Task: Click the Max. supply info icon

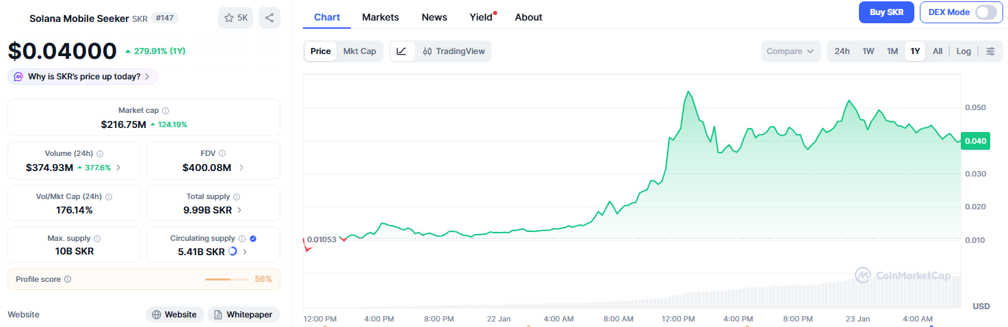Action: pos(96,239)
